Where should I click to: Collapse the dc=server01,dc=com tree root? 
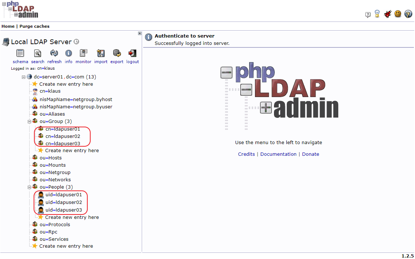pyautogui.click(x=23, y=77)
